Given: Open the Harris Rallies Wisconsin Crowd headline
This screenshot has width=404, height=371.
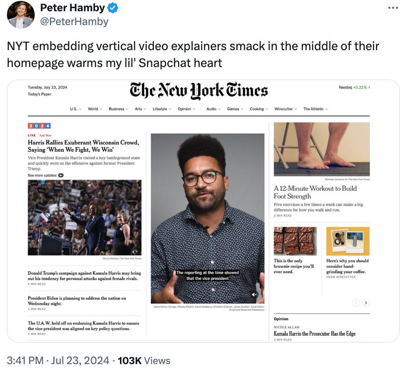Looking at the screenshot, I should coord(84,146).
